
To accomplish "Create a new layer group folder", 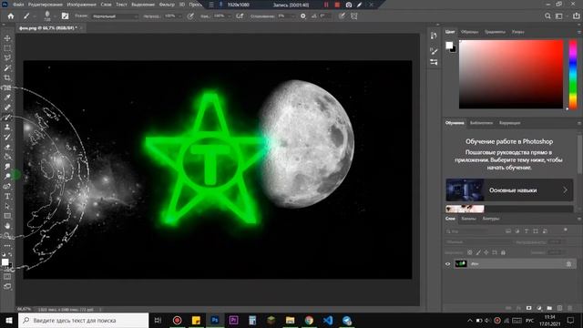I will tap(549, 308).
